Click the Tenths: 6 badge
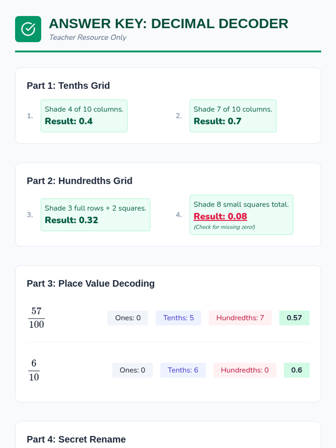Image resolution: width=336 pixels, height=448 pixels. point(183,370)
